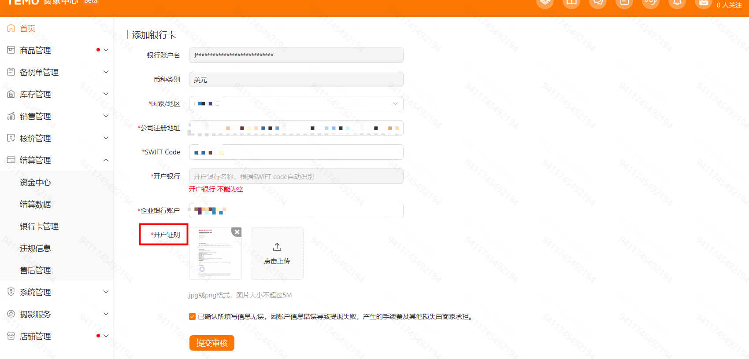Click the uploaded 开户证明 document thumbnail
This screenshot has width=749, height=359.
(x=215, y=255)
